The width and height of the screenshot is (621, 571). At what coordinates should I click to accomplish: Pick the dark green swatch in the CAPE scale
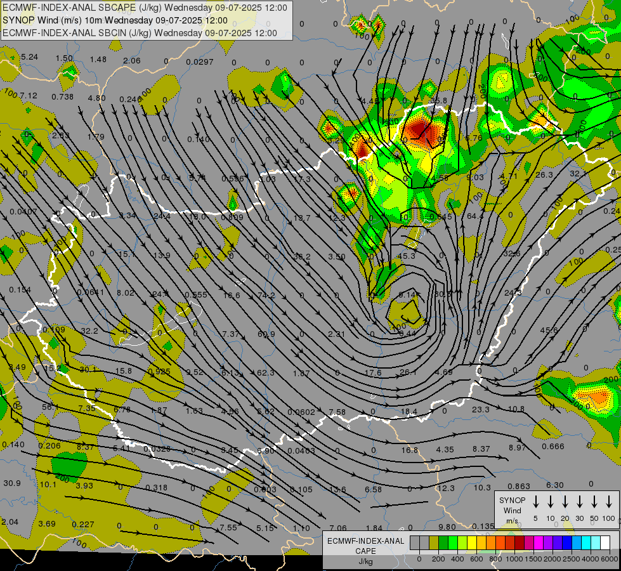(x=443, y=542)
